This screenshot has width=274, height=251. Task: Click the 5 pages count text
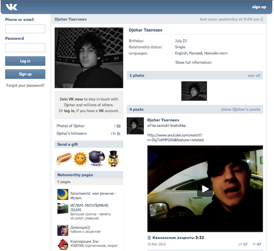64,182
